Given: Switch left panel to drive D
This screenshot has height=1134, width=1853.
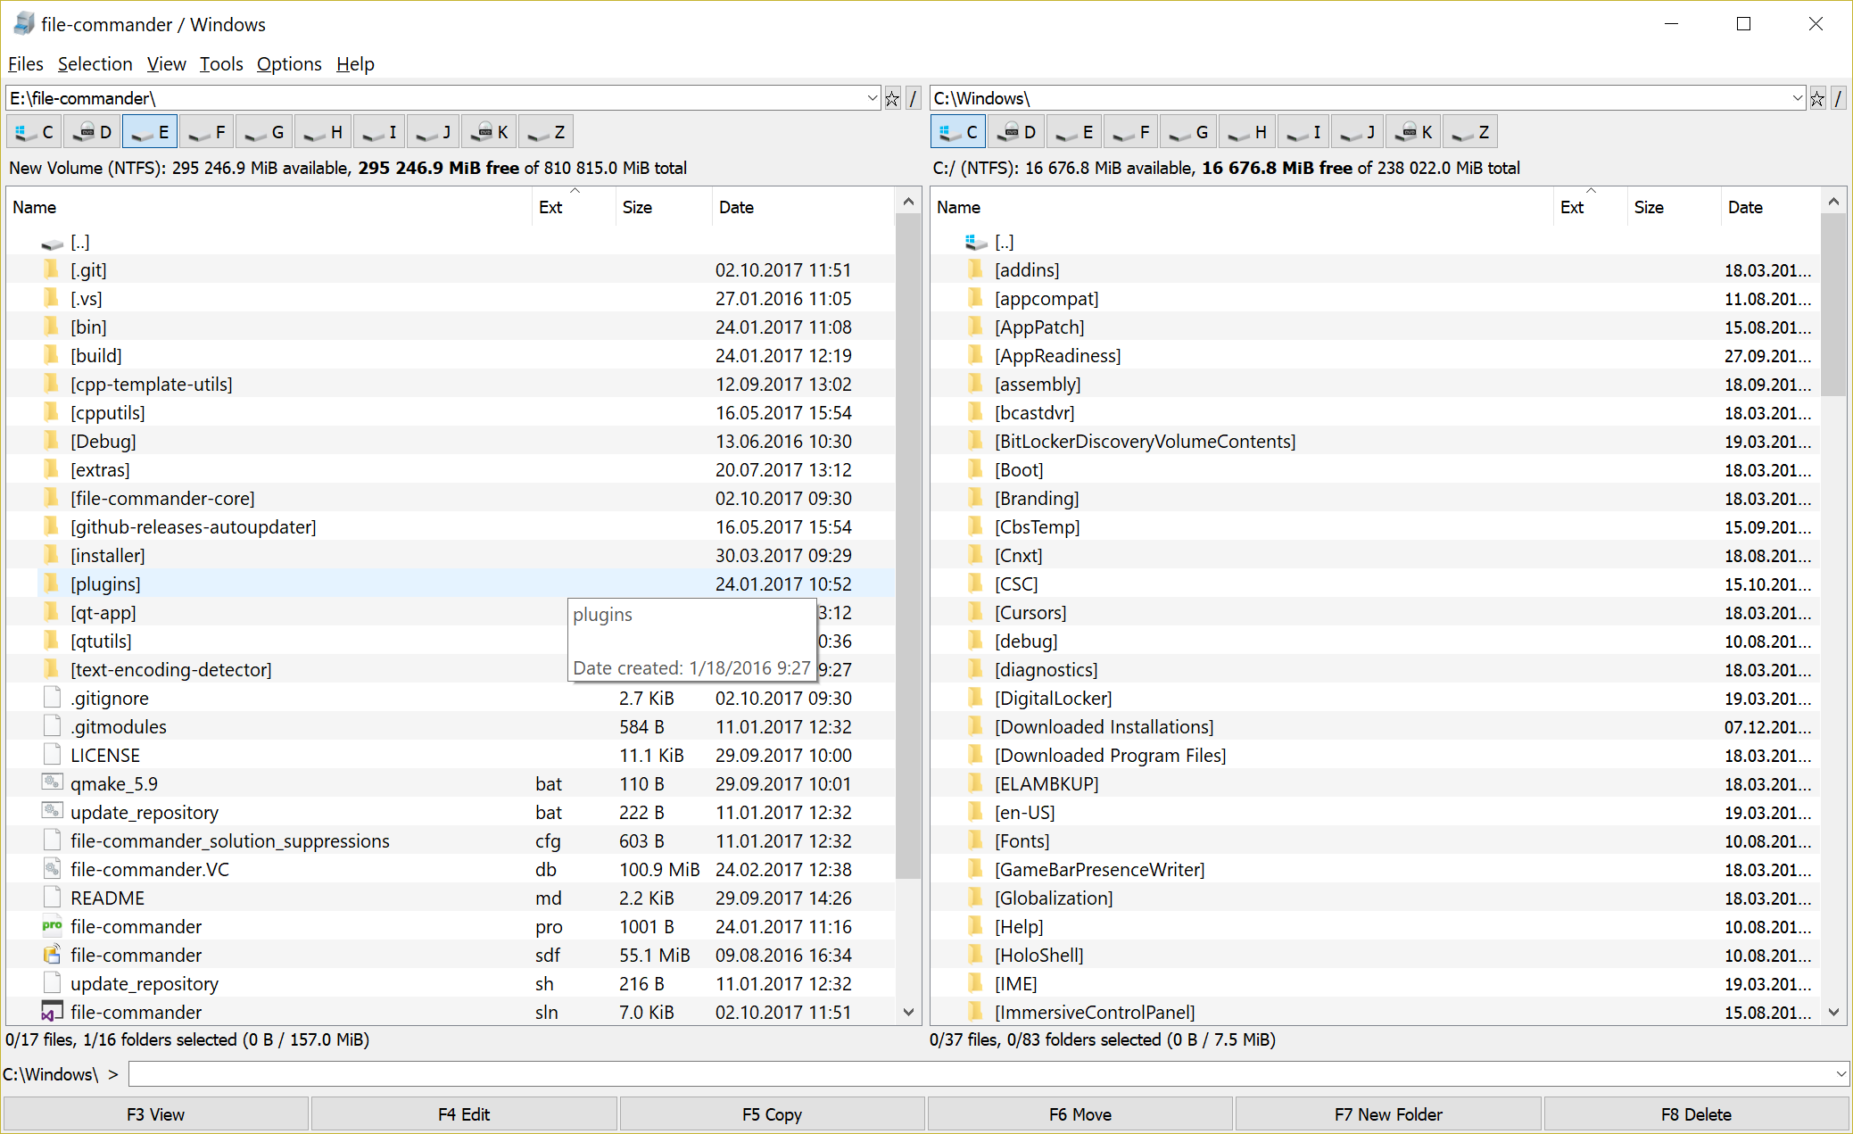Looking at the screenshot, I should pos(93,132).
